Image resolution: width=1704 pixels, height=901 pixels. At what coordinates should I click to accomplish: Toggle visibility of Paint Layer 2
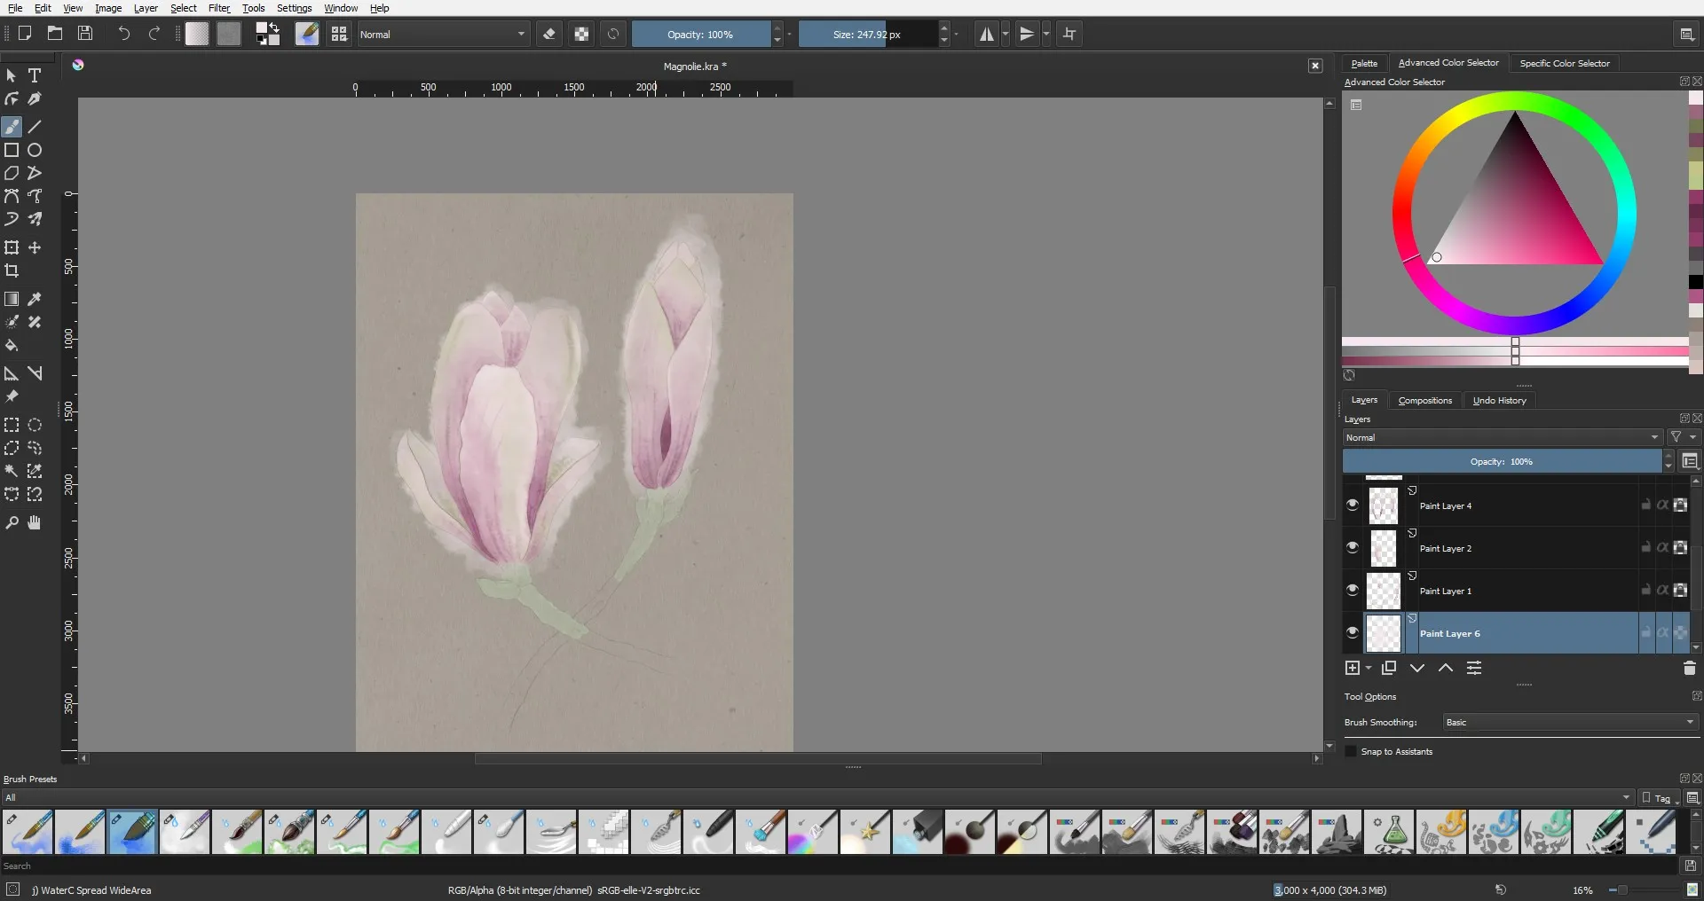[x=1353, y=548]
